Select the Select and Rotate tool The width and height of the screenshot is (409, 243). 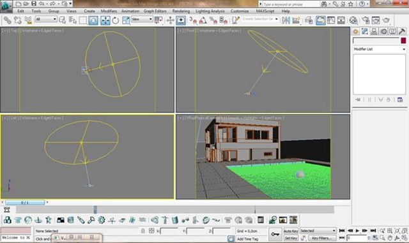[x=115, y=20]
